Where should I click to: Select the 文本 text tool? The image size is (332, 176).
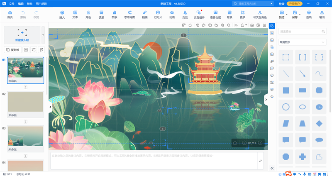(x=75, y=15)
